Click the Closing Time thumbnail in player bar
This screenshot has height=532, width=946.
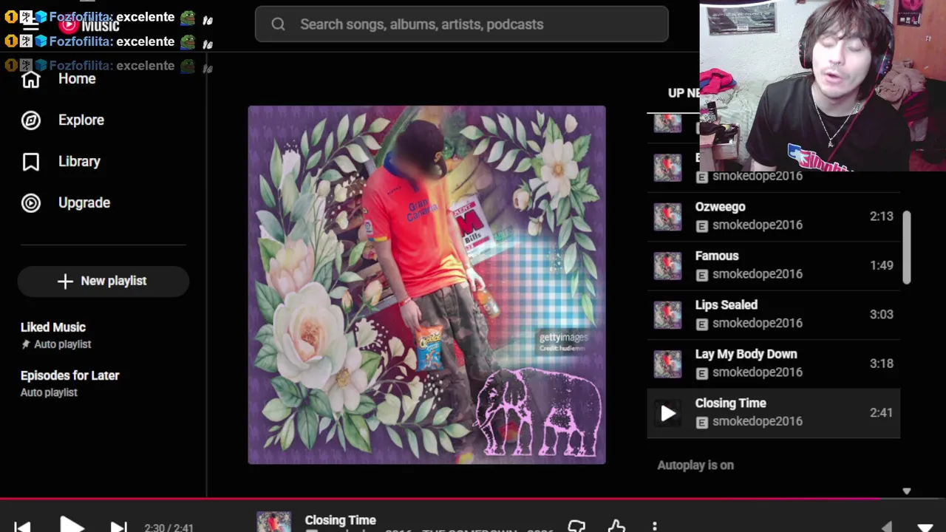point(273,522)
